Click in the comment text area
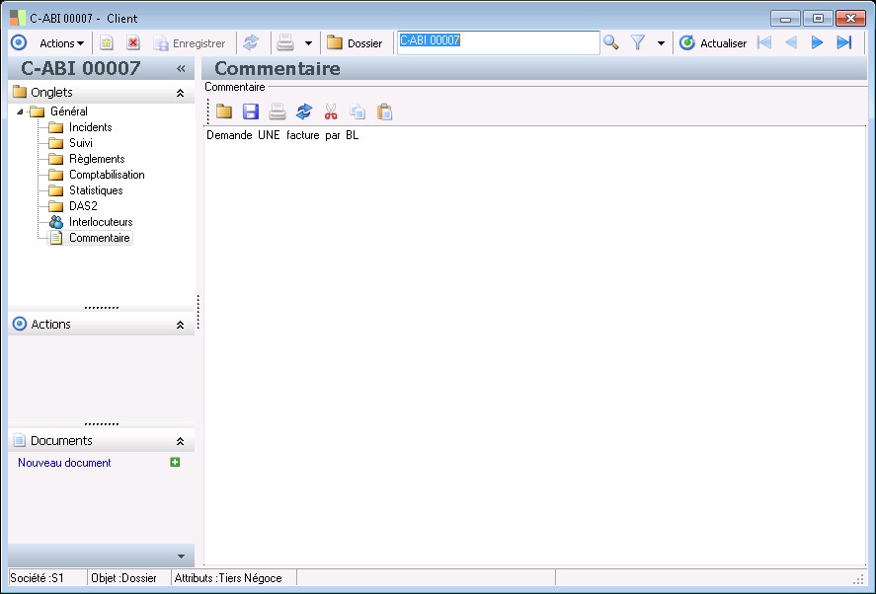The height and width of the screenshot is (594, 876). tap(534, 345)
